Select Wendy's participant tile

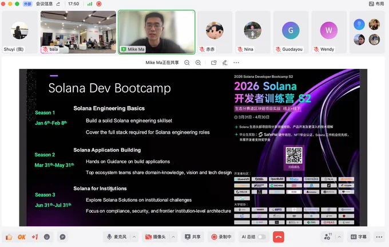click(x=329, y=32)
